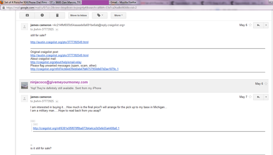Star the first May 6 message
273x155 pixels.
[250, 25]
